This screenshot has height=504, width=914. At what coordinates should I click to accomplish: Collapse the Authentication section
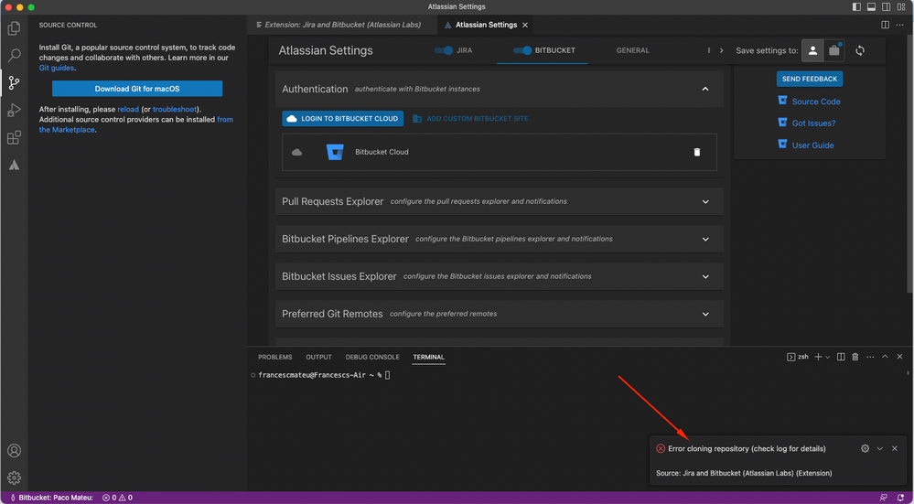705,89
